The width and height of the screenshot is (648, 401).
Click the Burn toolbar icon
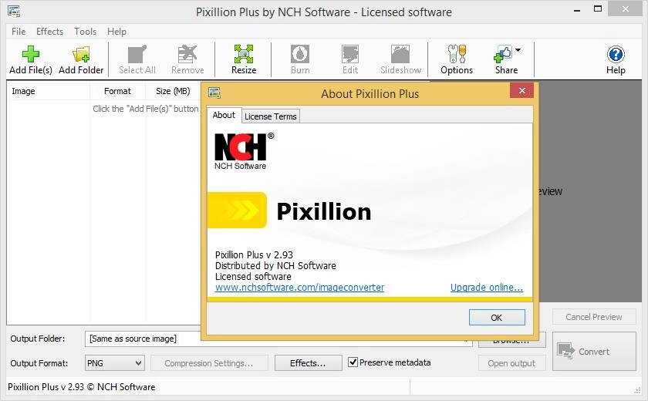coord(300,54)
